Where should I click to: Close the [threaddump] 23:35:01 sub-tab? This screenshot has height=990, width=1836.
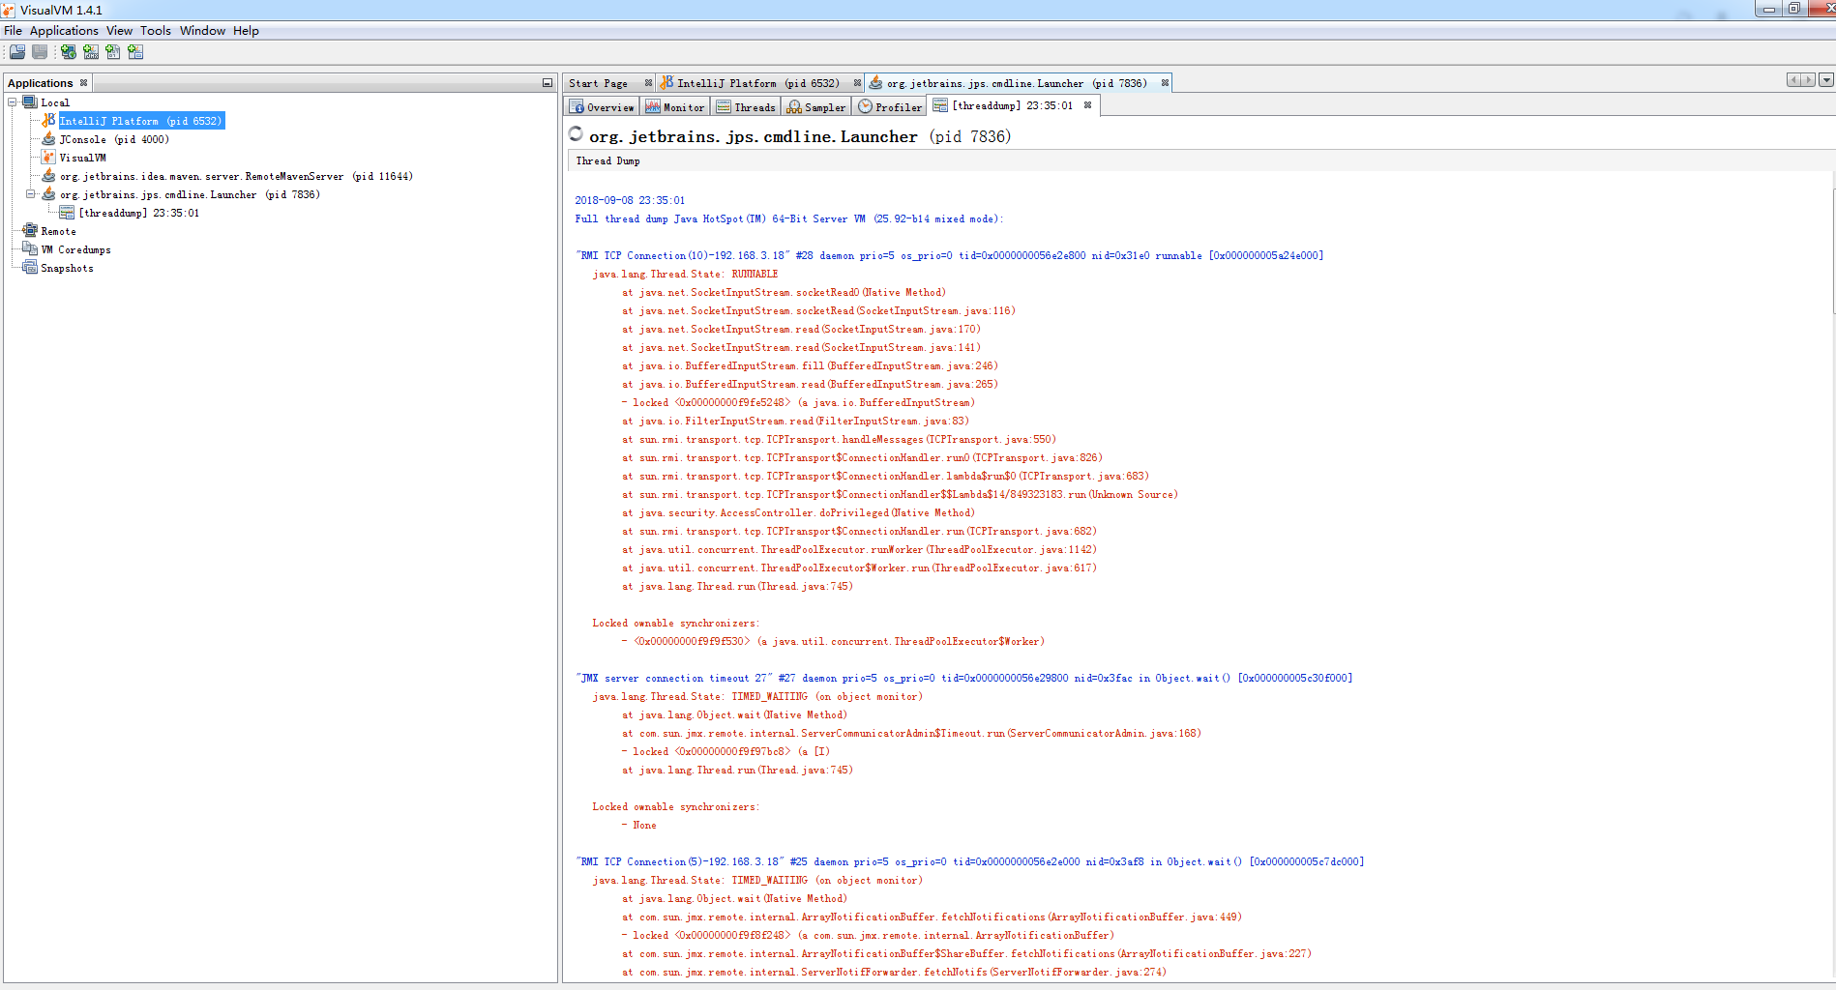coord(1087,105)
